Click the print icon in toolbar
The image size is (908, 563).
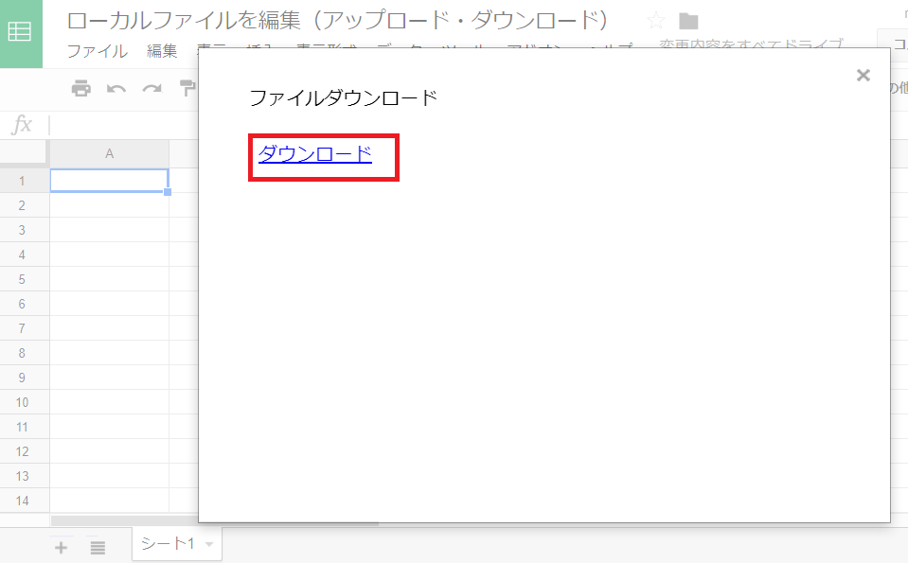coord(81,89)
